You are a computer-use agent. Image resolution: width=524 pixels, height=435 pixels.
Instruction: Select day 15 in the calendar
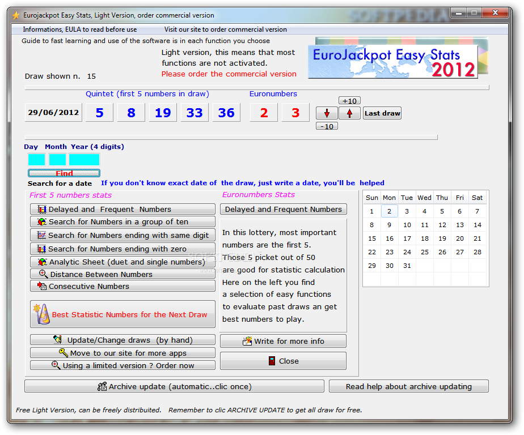[372, 238]
